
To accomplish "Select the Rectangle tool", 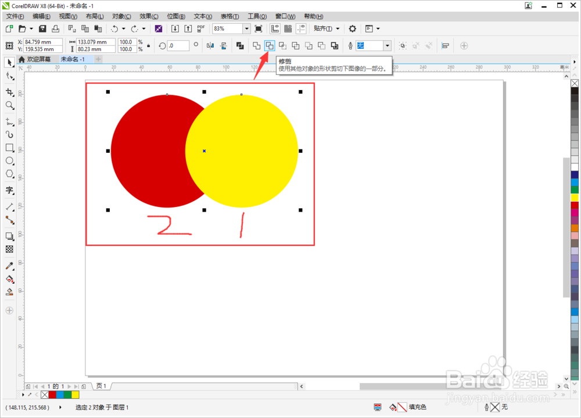I will pyautogui.click(x=10, y=148).
